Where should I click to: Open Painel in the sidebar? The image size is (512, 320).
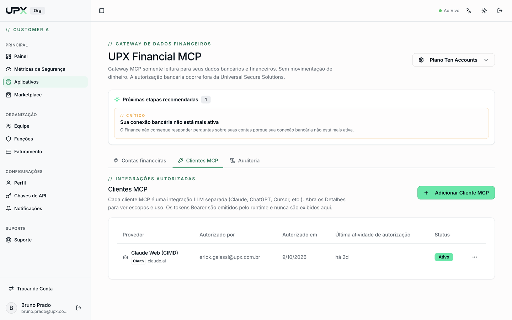coord(45,56)
